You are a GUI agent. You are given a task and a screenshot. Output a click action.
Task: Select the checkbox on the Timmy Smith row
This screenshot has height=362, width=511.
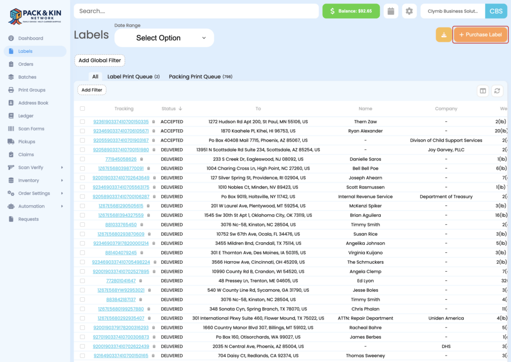pyautogui.click(x=82, y=224)
